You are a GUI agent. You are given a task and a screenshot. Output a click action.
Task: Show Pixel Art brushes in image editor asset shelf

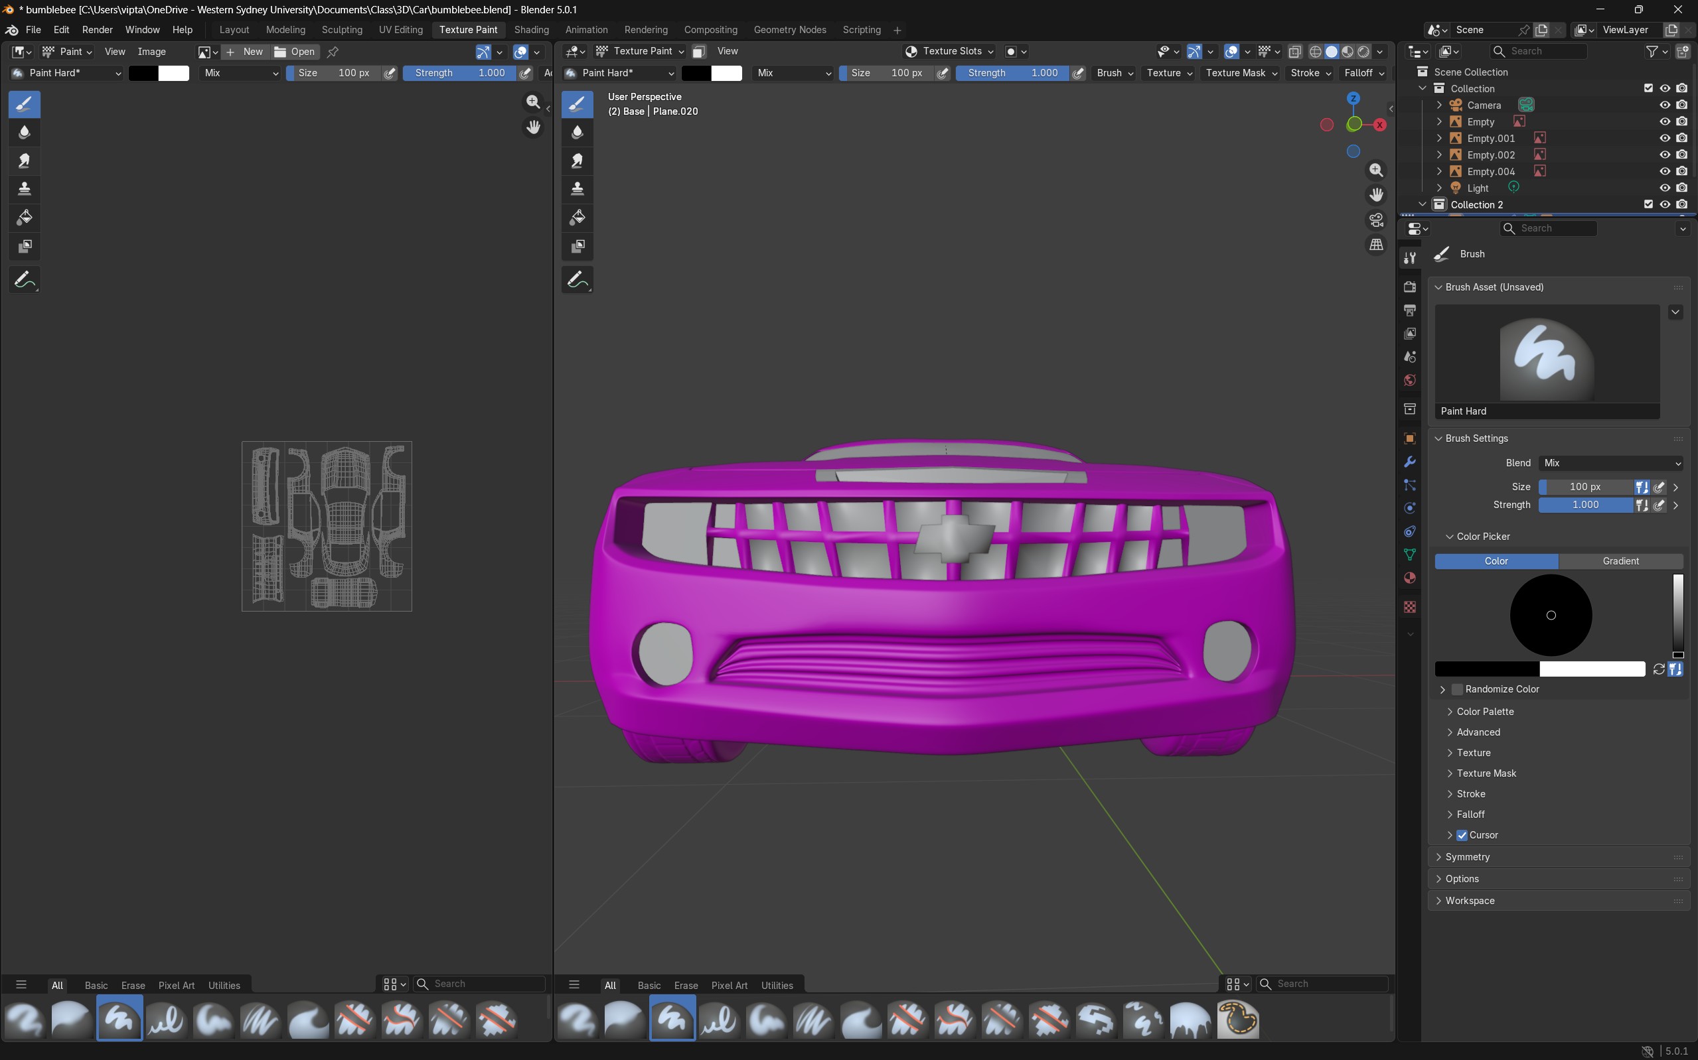176,986
